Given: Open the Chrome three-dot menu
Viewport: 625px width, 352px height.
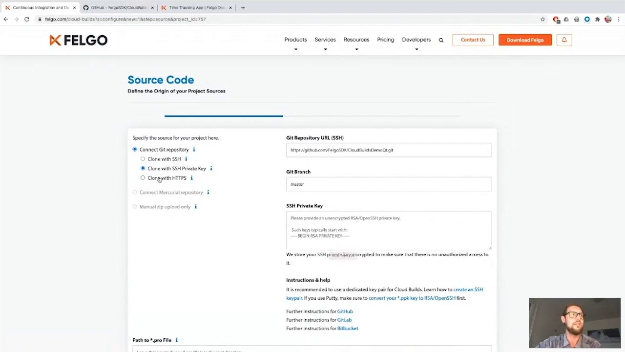Looking at the screenshot, I should tap(618, 19).
